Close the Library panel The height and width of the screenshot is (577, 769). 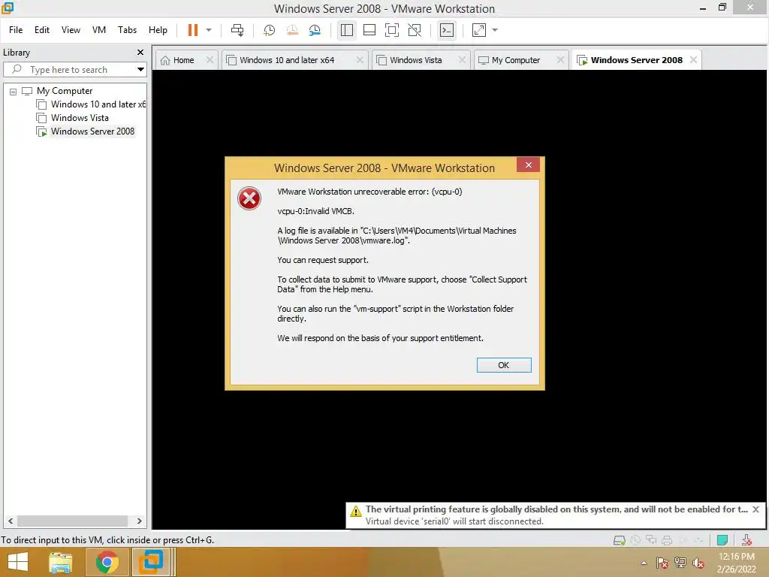[x=140, y=52]
